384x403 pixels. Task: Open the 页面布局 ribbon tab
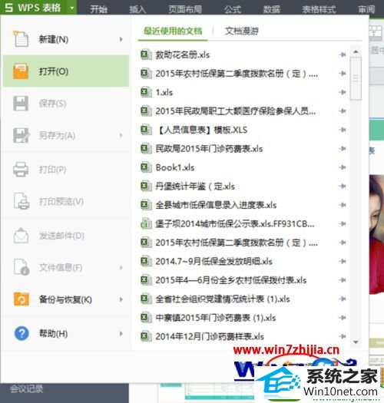tap(185, 9)
